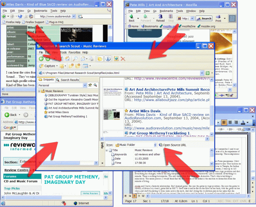Toggle the folders pane icon in Research Scout

(100, 59)
